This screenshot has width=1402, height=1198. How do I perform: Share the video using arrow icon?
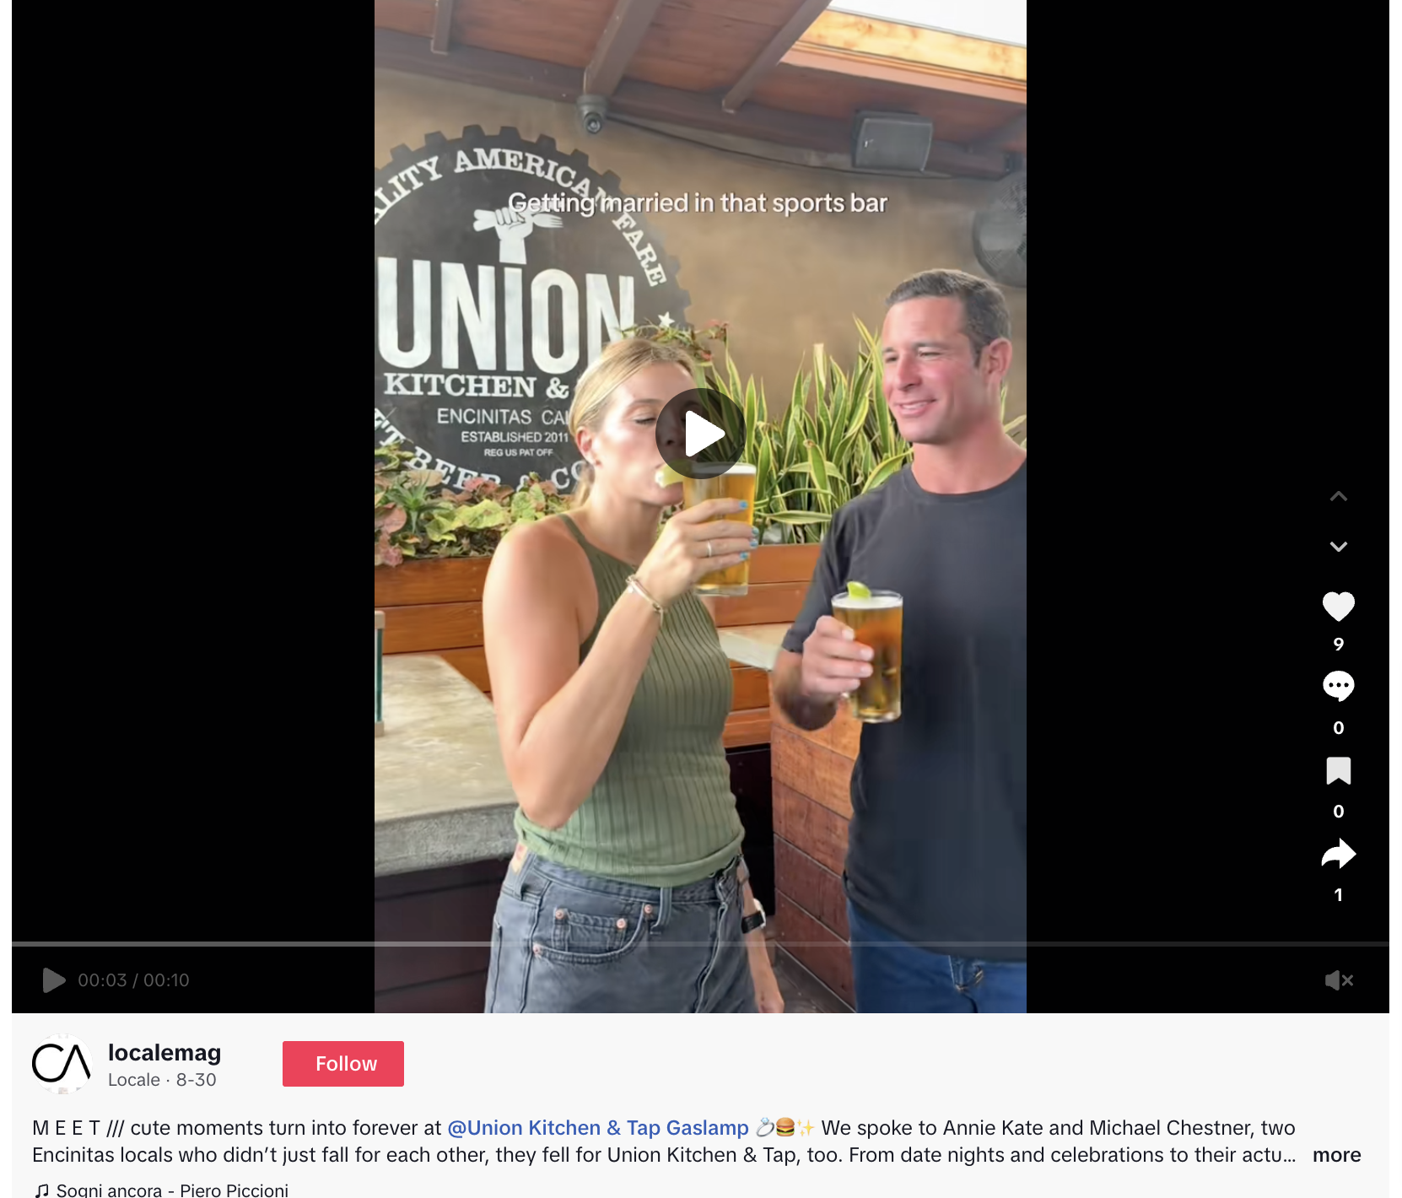[x=1338, y=854]
